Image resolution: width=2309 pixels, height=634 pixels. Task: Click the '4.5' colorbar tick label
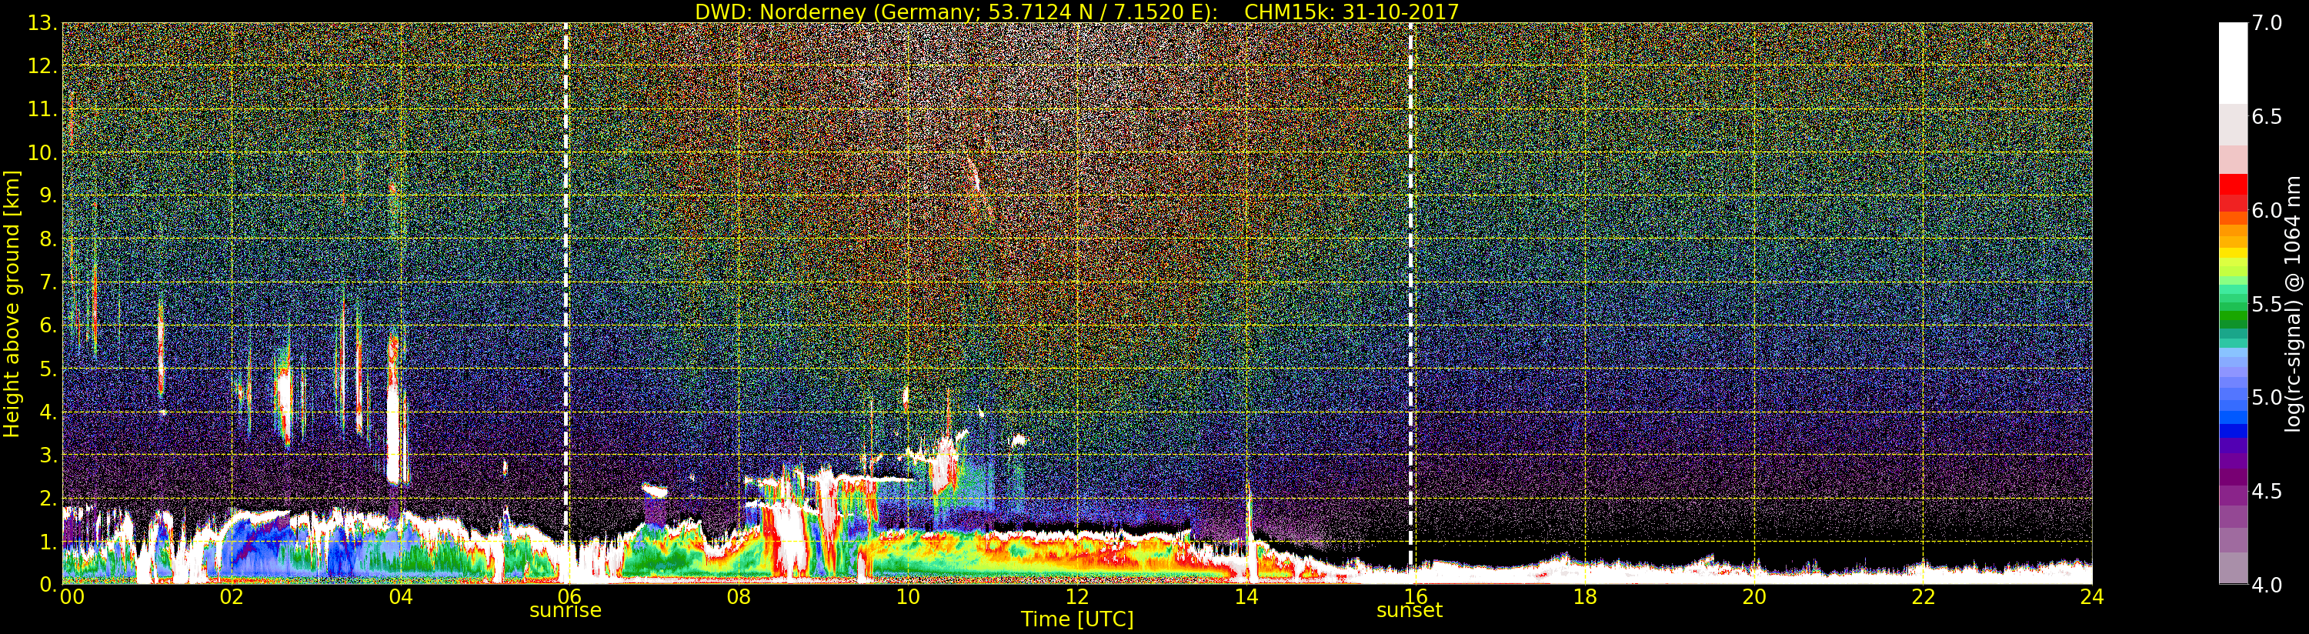coord(2267,492)
